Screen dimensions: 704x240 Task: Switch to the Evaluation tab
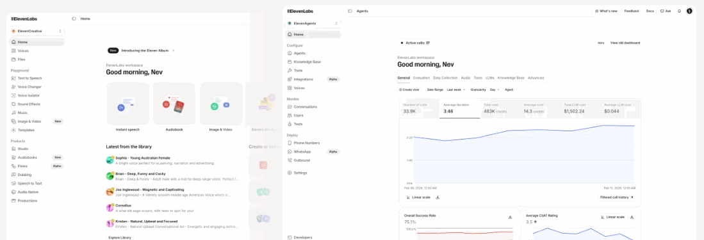421,78
